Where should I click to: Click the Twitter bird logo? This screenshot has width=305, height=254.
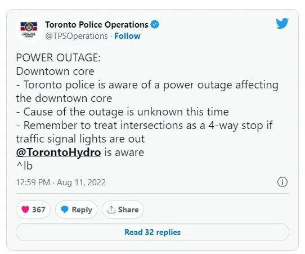(282, 23)
